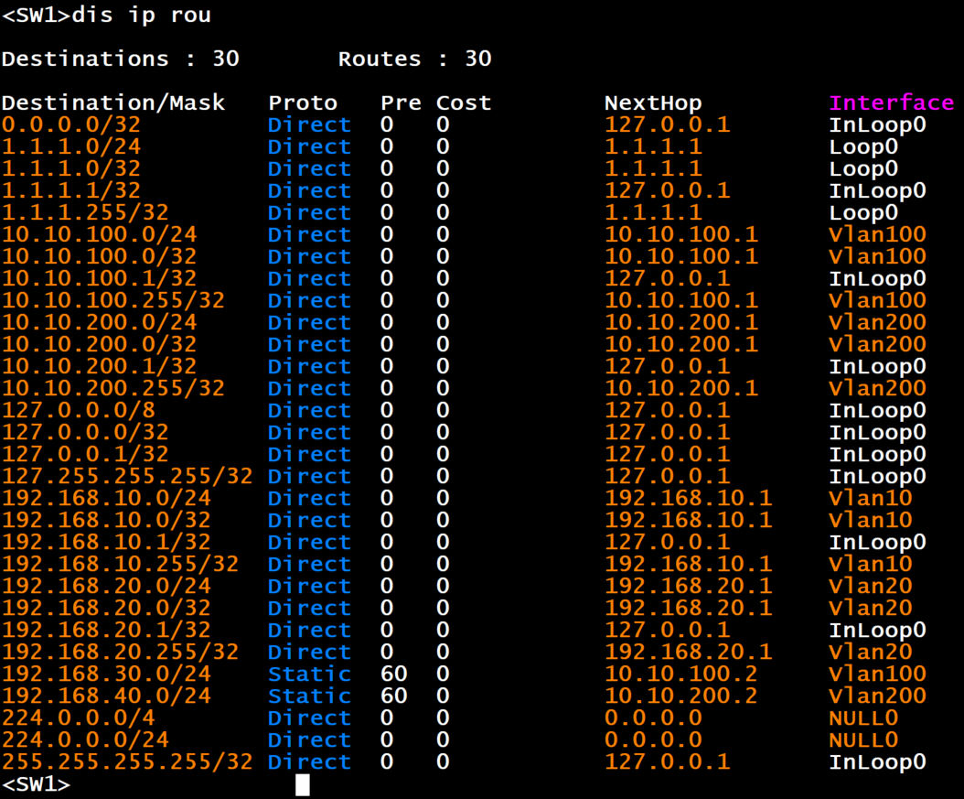
Task: Click the 'Pre' column header
Action: click(401, 103)
